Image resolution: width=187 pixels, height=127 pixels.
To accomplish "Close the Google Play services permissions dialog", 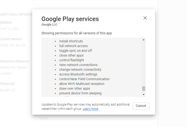I will click(x=145, y=18).
